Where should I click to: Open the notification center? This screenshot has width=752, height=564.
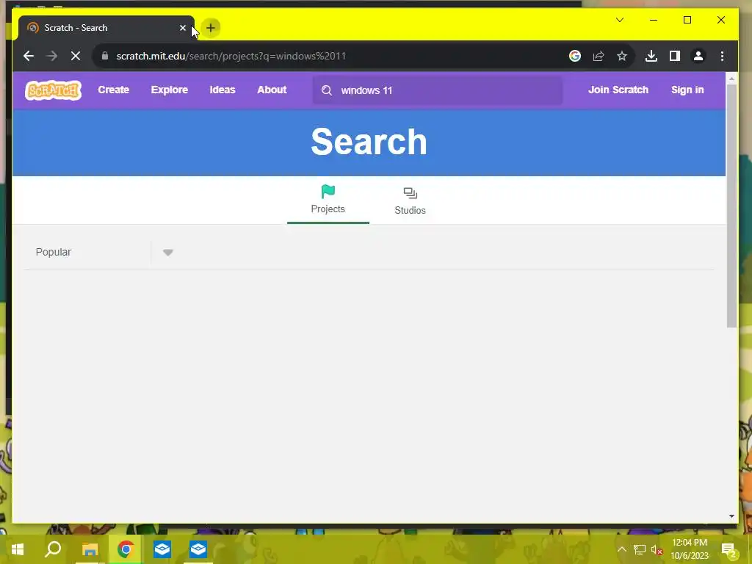click(729, 549)
